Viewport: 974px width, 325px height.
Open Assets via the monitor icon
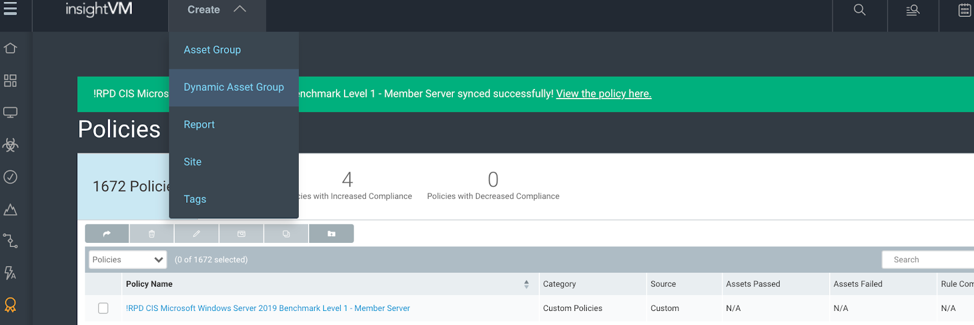pos(10,113)
